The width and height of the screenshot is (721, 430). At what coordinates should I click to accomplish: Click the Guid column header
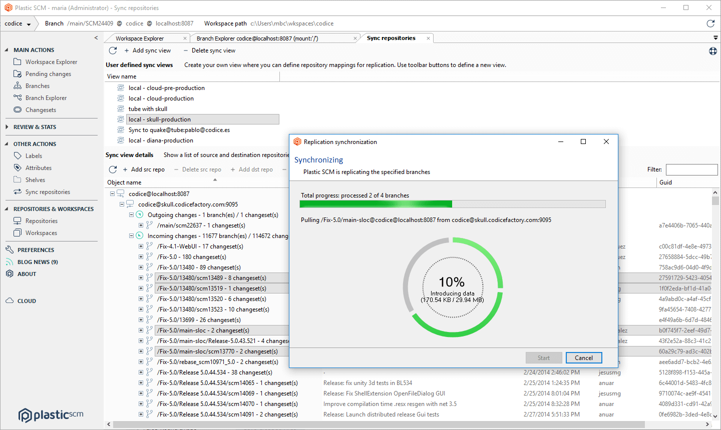click(x=665, y=182)
